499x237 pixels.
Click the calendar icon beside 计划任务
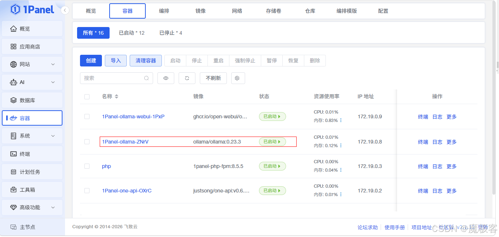14,172
